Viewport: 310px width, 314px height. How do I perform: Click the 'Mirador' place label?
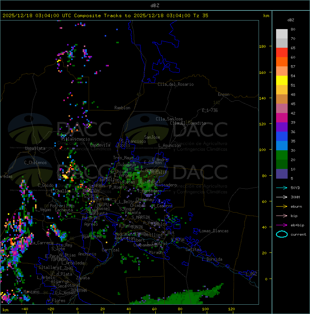tap(157, 252)
